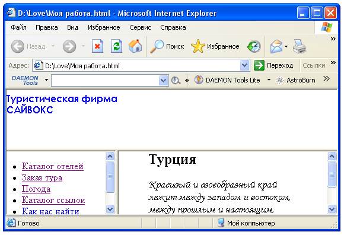Click the Ссылки links bar label
The height and width of the screenshot is (235, 344).
314,65
